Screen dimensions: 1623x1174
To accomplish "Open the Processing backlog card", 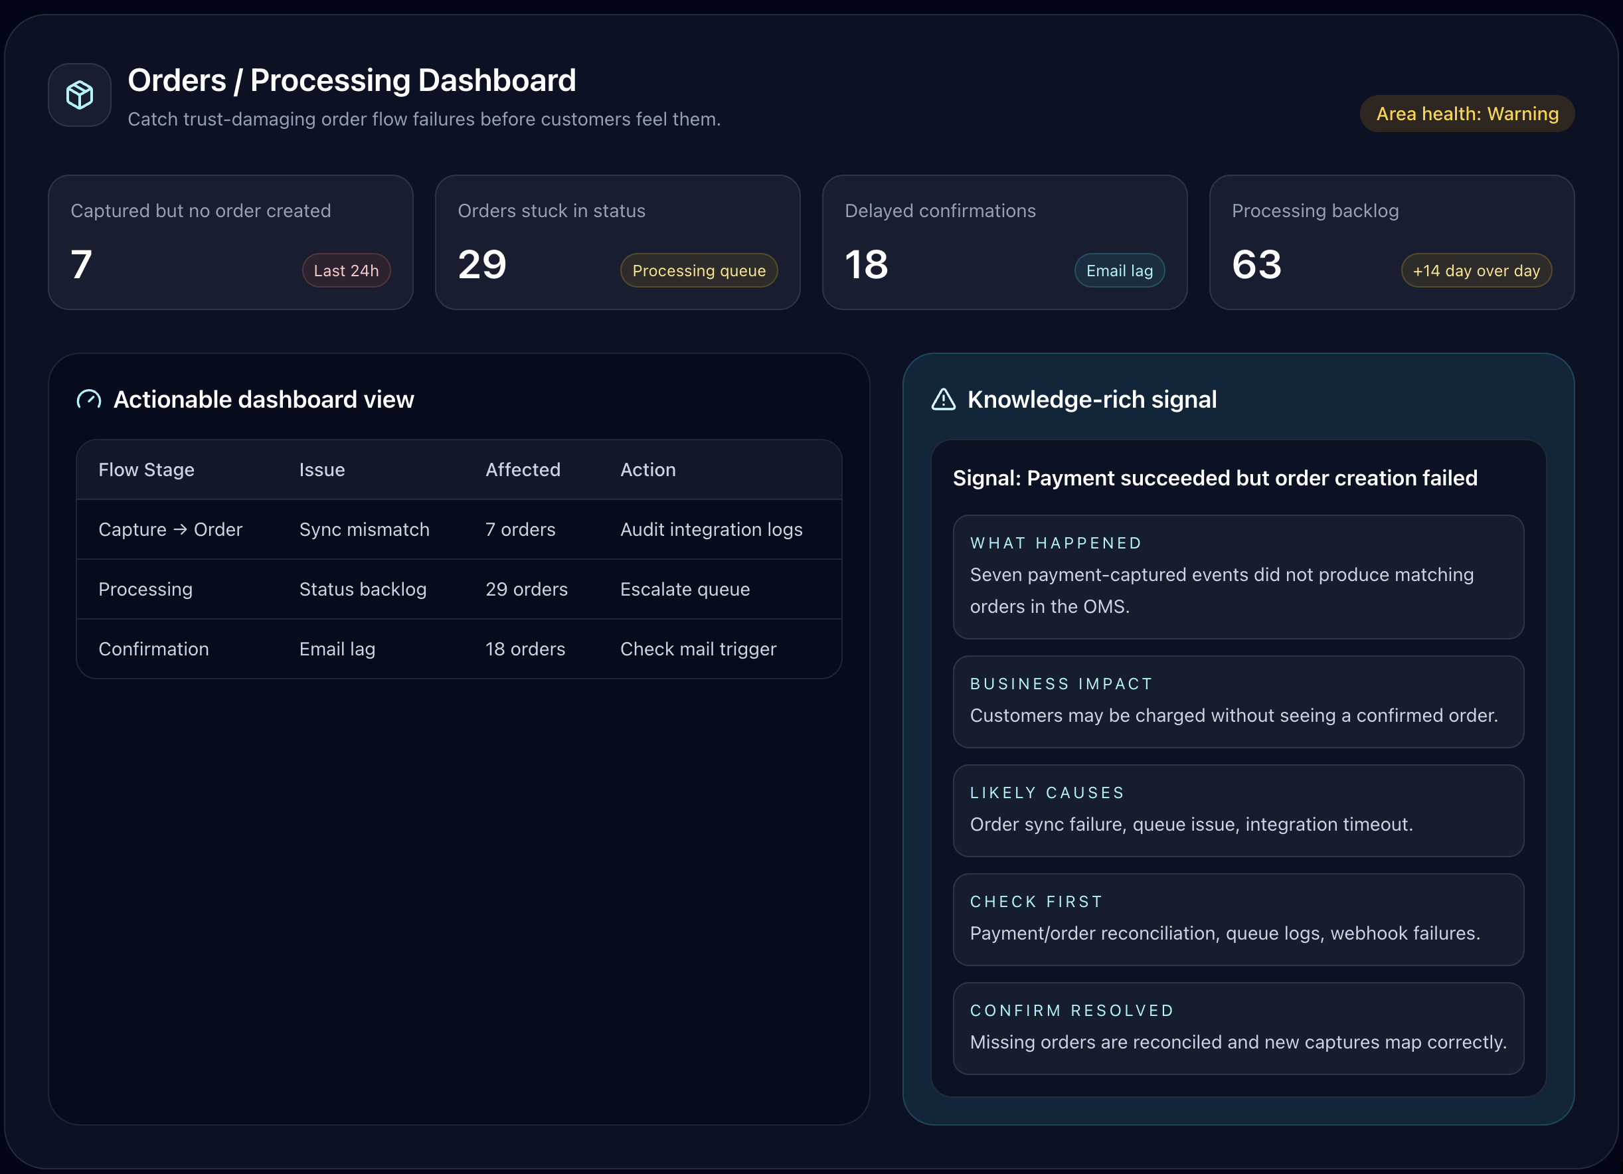I will (1391, 242).
